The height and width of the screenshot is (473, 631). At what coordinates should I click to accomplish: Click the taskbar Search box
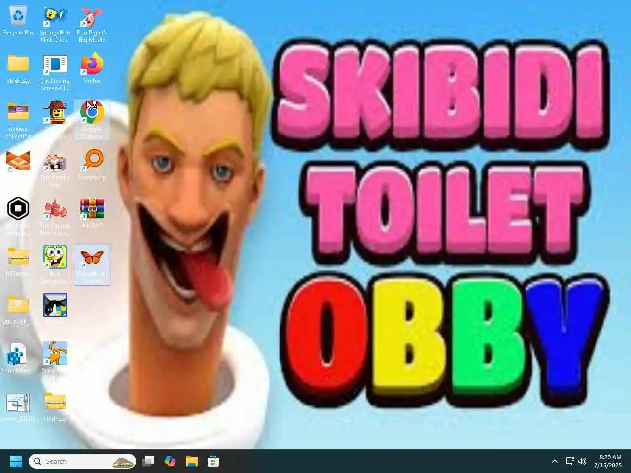(x=82, y=461)
